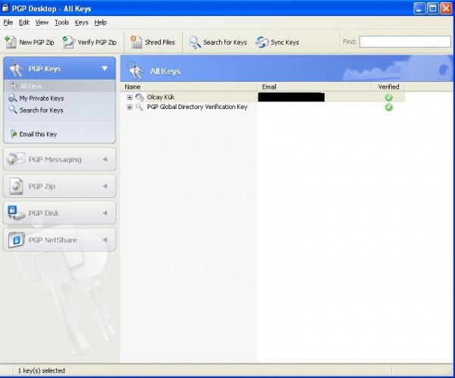
Task: Expand the PGP Disk panel arrow
Action: pyautogui.click(x=105, y=213)
